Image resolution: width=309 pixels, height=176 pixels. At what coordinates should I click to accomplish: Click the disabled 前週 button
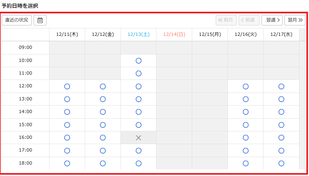(249, 20)
